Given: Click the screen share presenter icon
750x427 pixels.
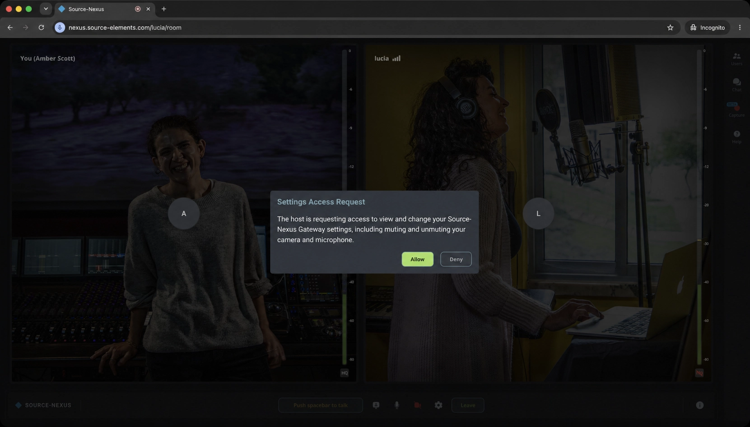Looking at the screenshot, I should pyautogui.click(x=376, y=405).
